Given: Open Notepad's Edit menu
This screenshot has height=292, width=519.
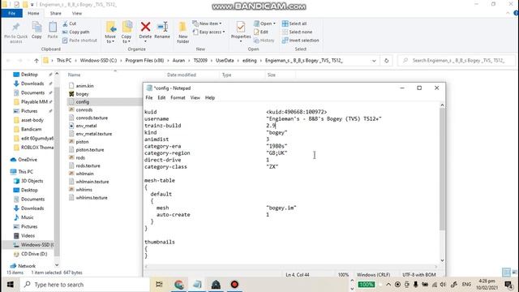Looking at the screenshot, I should (161, 97).
